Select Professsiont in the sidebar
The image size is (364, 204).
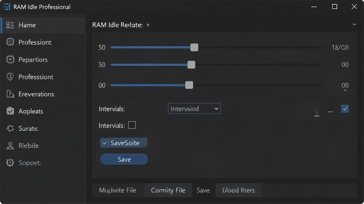(43, 76)
